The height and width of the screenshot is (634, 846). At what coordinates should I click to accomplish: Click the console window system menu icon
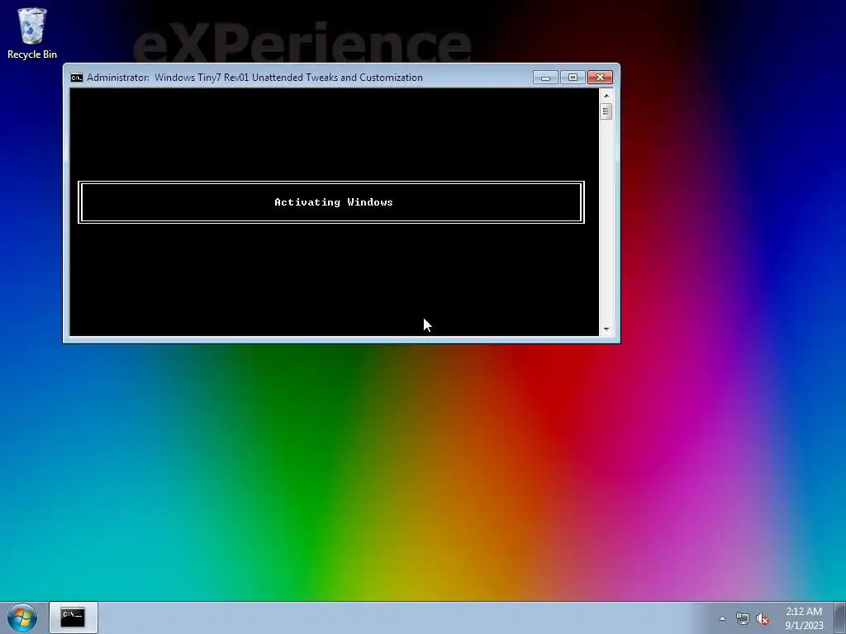pos(77,78)
